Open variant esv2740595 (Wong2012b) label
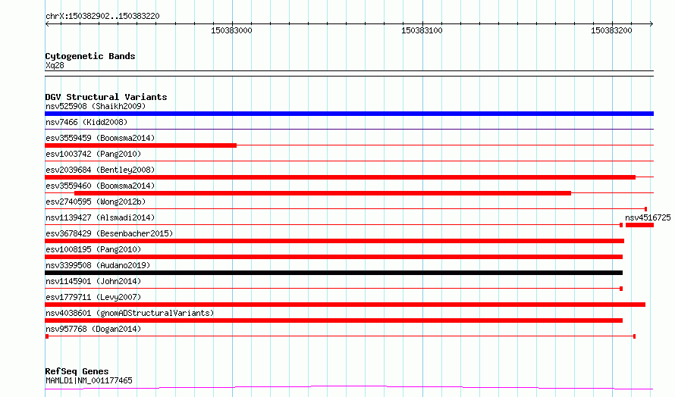This screenshot has width=675, height=397. tap(96, 202)
